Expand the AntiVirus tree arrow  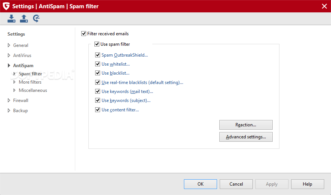click(x=9, y=55)
